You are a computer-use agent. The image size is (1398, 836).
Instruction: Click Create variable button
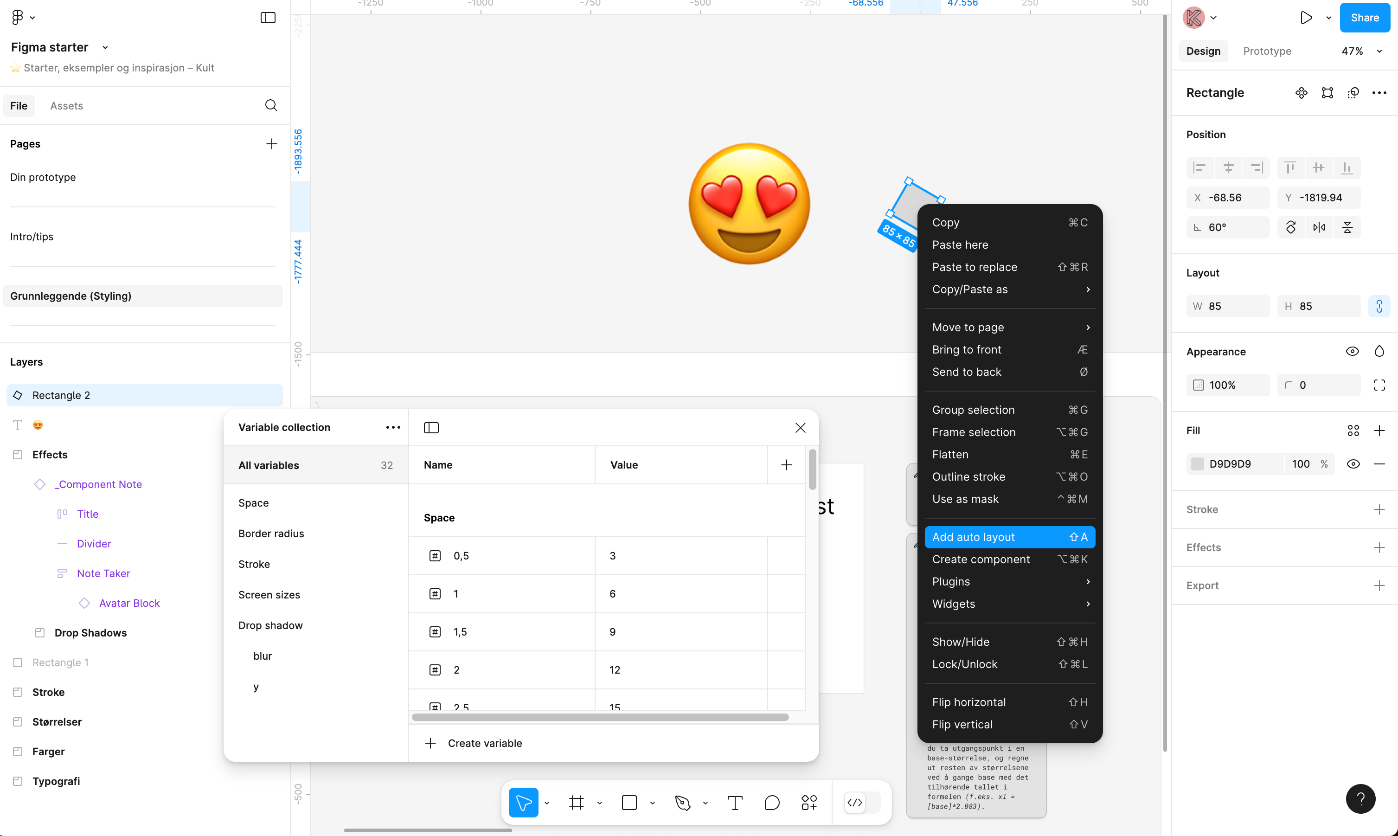point(474,743)
